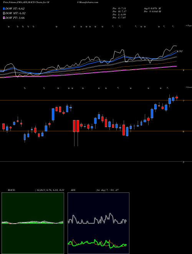Click the '7' price axis label
The height and width of the screenshot is (254, 192).
(x=184, y=101)
